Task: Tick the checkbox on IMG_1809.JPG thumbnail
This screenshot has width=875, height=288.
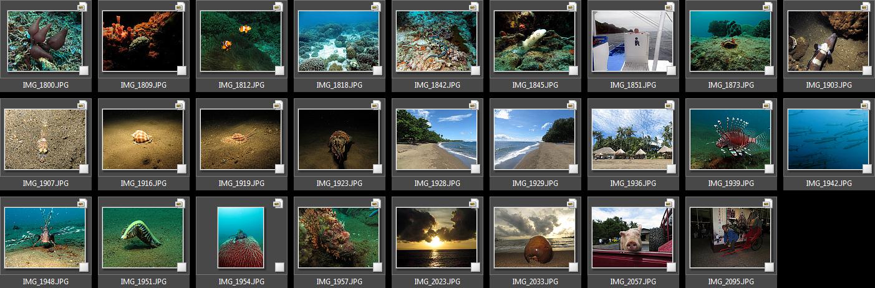Action: pos(181,70)
